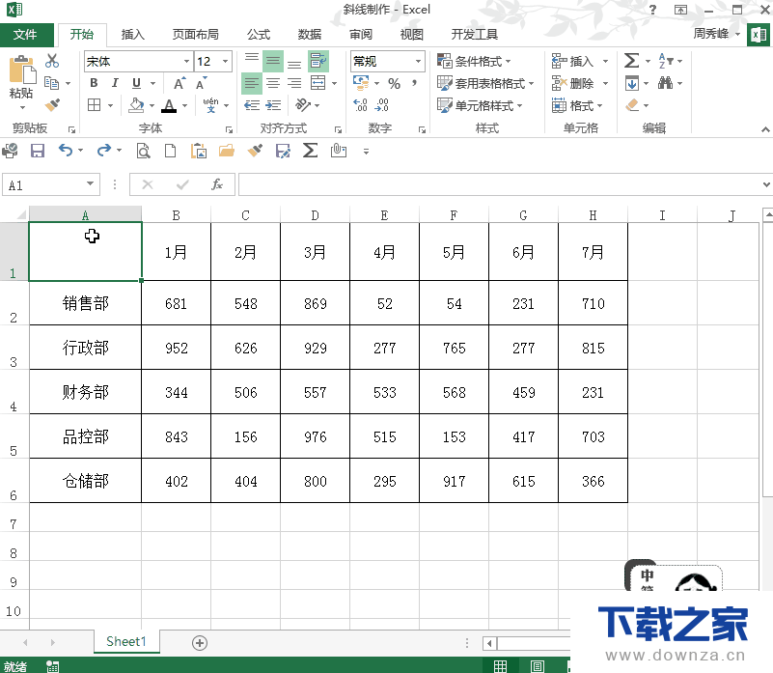Viewport: 773px width, 673px height.
Task: Click the text Orientation icon
Action: point(303,105)
